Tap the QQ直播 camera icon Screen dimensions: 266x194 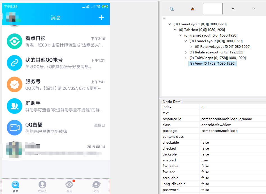pos(14,128)
